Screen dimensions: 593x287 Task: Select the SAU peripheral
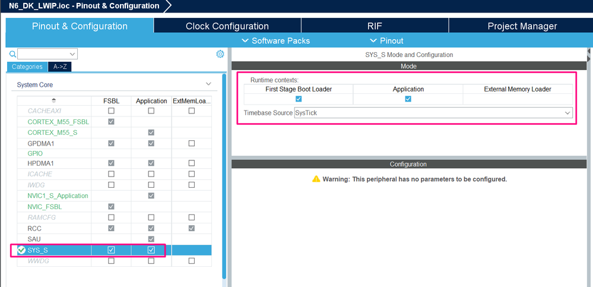click(x=34, y=239)
